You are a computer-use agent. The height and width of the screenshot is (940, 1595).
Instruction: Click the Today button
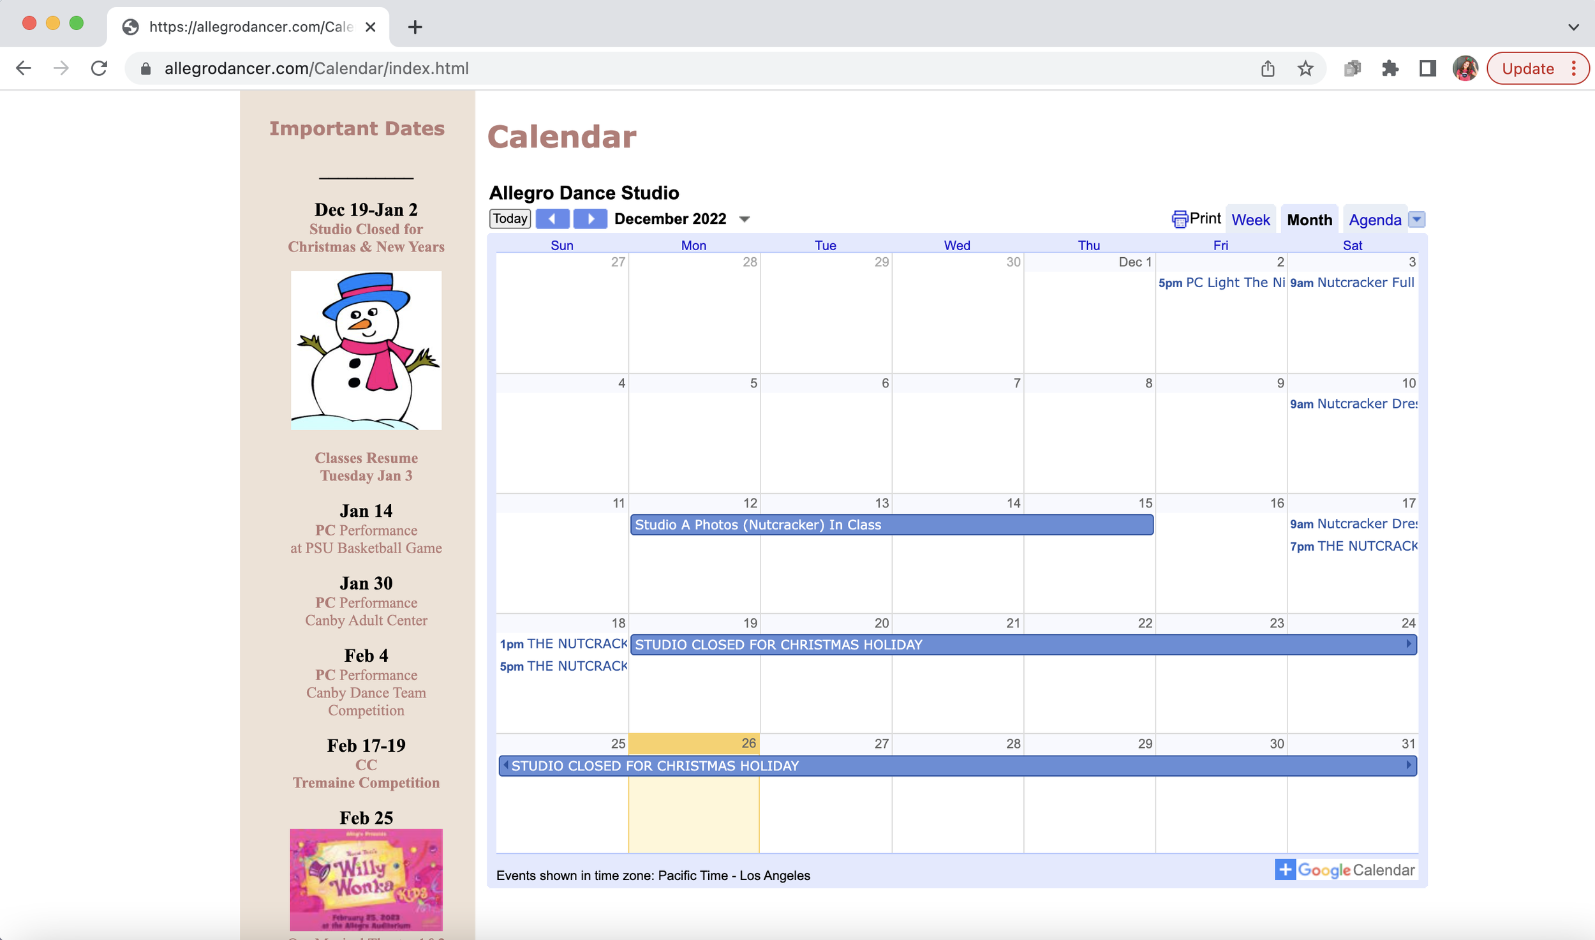coord(510,218)
